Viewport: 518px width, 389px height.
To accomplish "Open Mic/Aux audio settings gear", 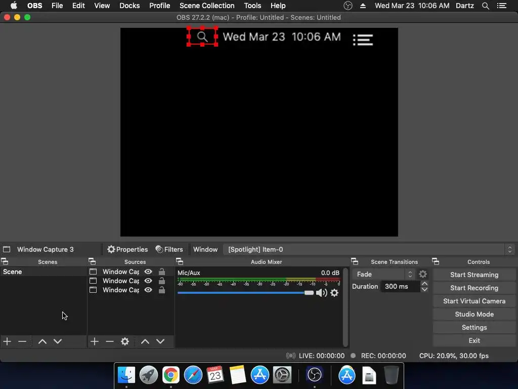I will pyautogui.click(x=334, y=293).
